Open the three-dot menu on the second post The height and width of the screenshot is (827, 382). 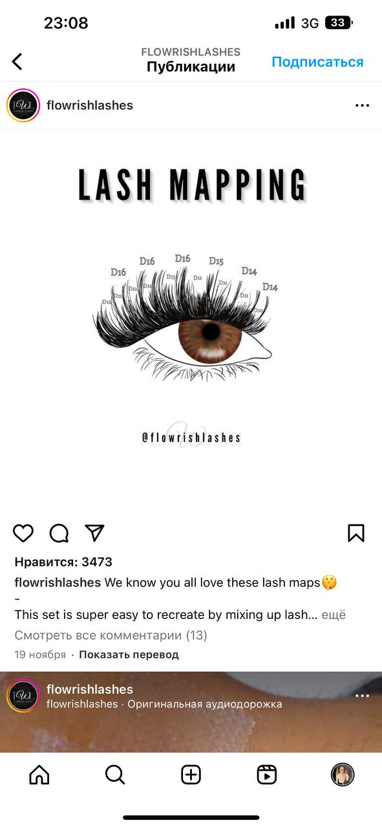point(362,696)
